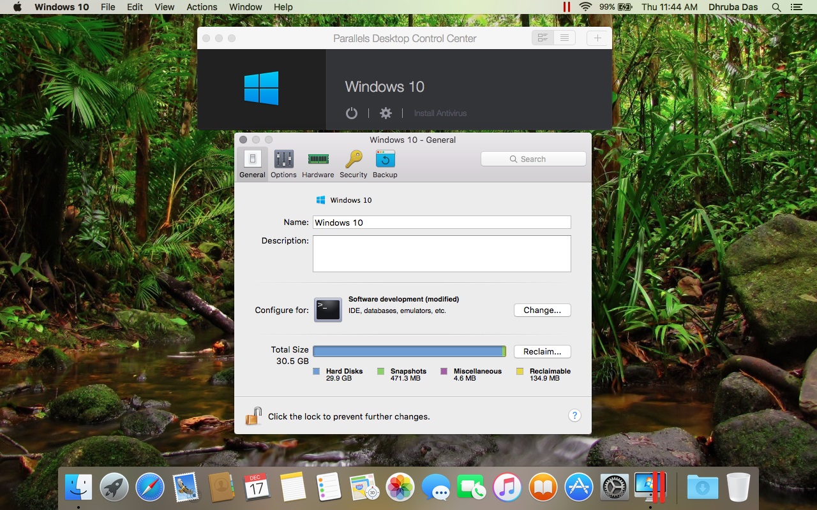
Task: Open Safari from the Dock
Action: point(150,488)
